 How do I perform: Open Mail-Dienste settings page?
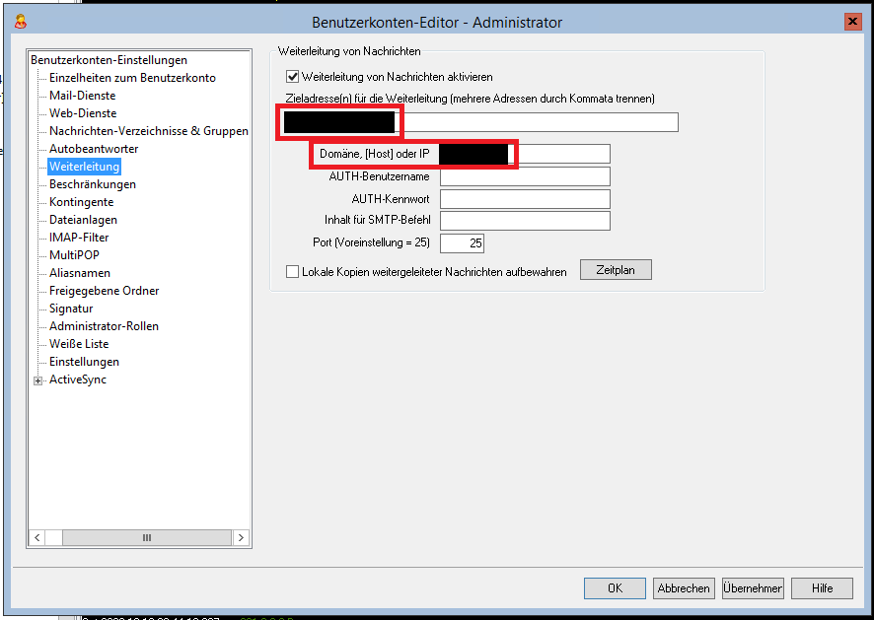click(82, 96)
